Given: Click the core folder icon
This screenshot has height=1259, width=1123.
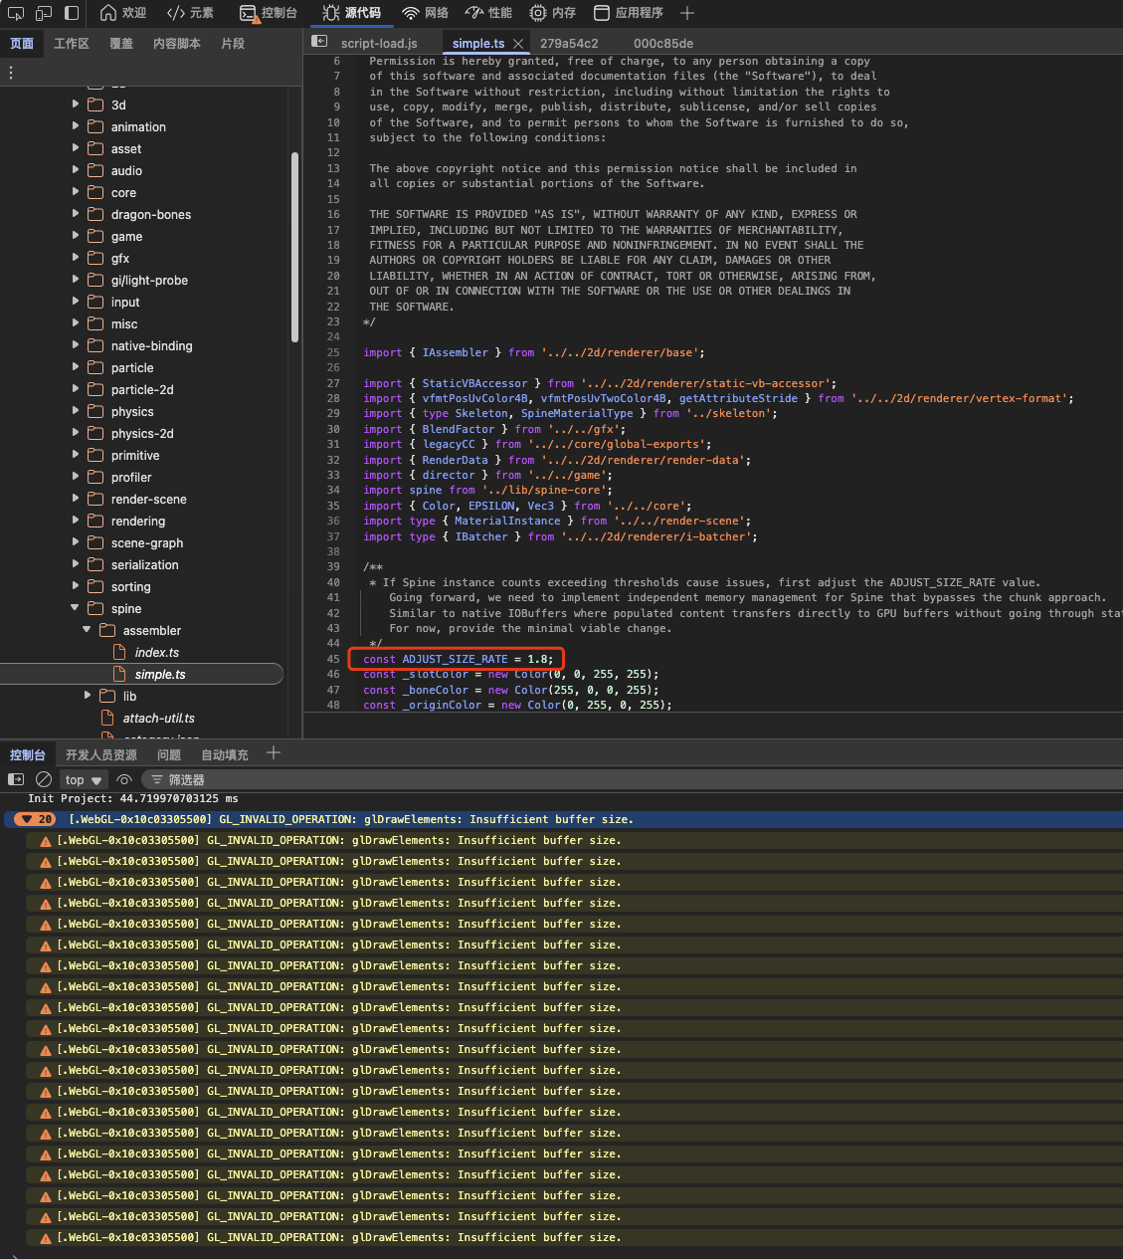Looking at the screenshot, I should click(x=95, y=192).
